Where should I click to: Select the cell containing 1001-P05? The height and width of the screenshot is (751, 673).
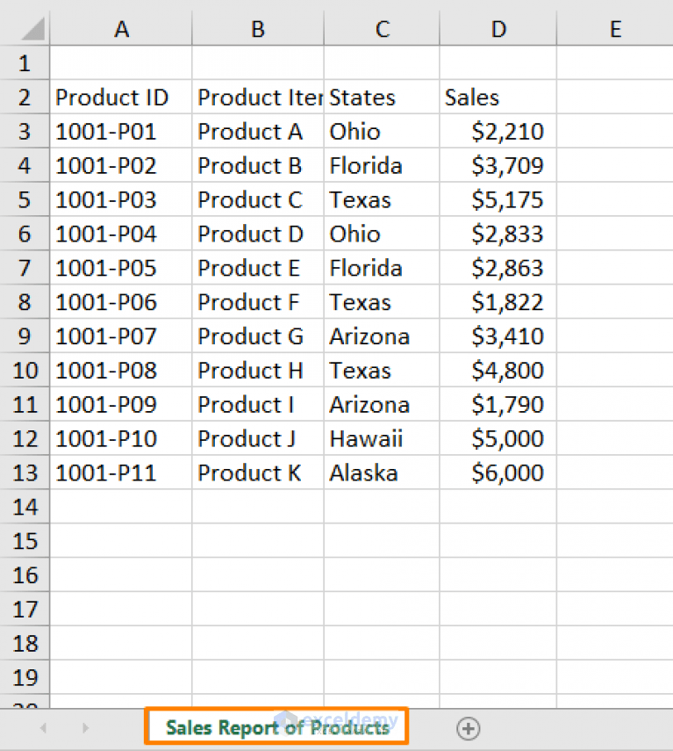click(x=121, y=268)
